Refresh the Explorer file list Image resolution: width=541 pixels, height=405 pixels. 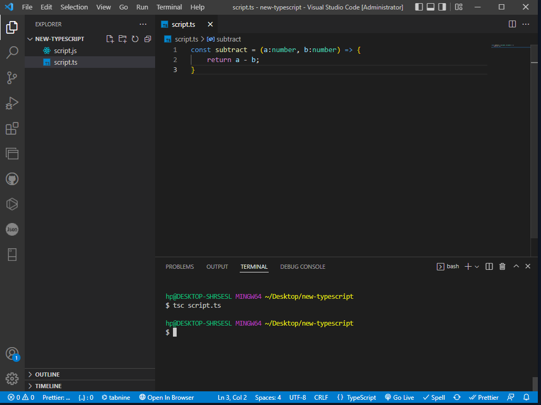tap(135, 39)
